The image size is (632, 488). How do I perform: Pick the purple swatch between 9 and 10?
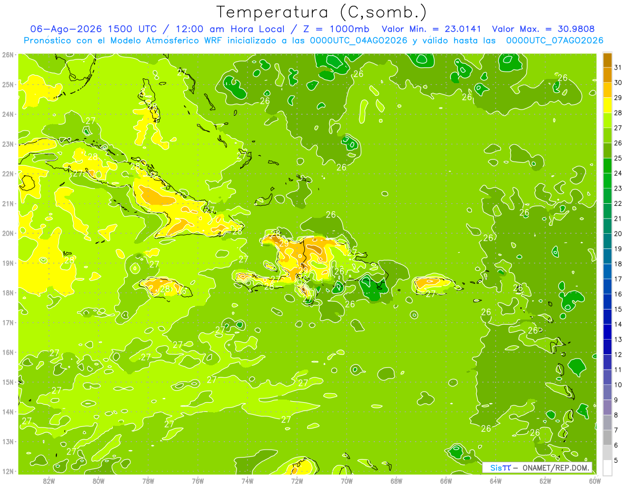[607, 392]
